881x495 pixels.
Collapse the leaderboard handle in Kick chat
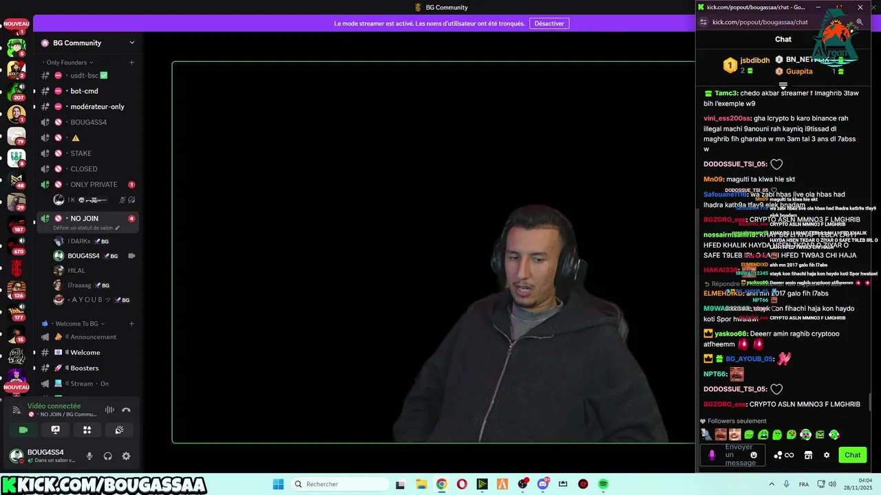click(783, 86)
